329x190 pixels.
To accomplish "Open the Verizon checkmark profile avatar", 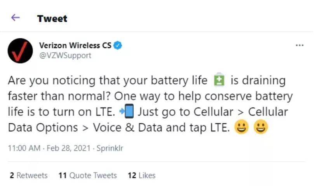I will coord(20,50).
